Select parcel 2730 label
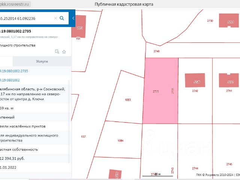The image size is (240, 180). (x=210, y=21)
